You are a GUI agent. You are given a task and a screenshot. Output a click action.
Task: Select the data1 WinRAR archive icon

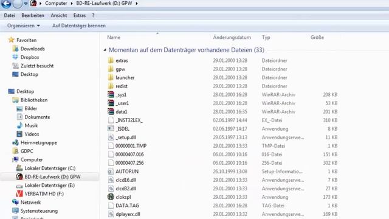[x=111, y=111]
